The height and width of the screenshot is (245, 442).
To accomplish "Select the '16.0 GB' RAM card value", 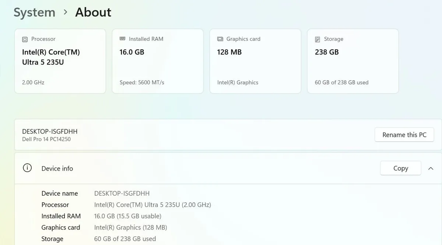I will click(x=132, y=52).
